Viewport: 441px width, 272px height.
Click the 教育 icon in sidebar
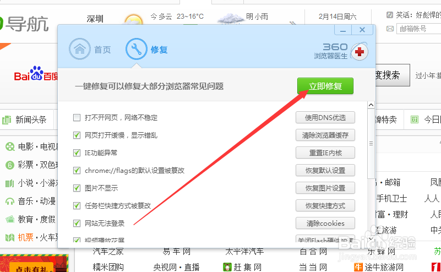pos(10,219)
